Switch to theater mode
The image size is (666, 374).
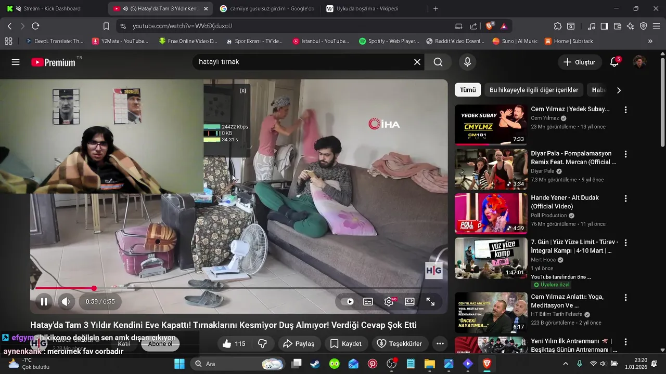point(409,301)
